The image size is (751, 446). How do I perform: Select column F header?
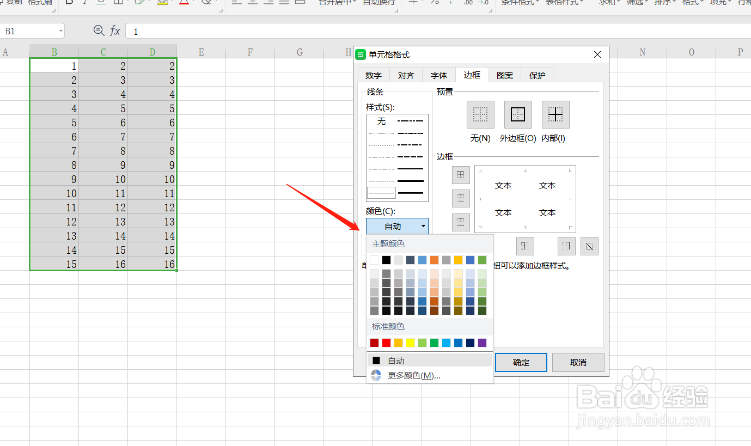pyautogui.click(x=251, y=52)
